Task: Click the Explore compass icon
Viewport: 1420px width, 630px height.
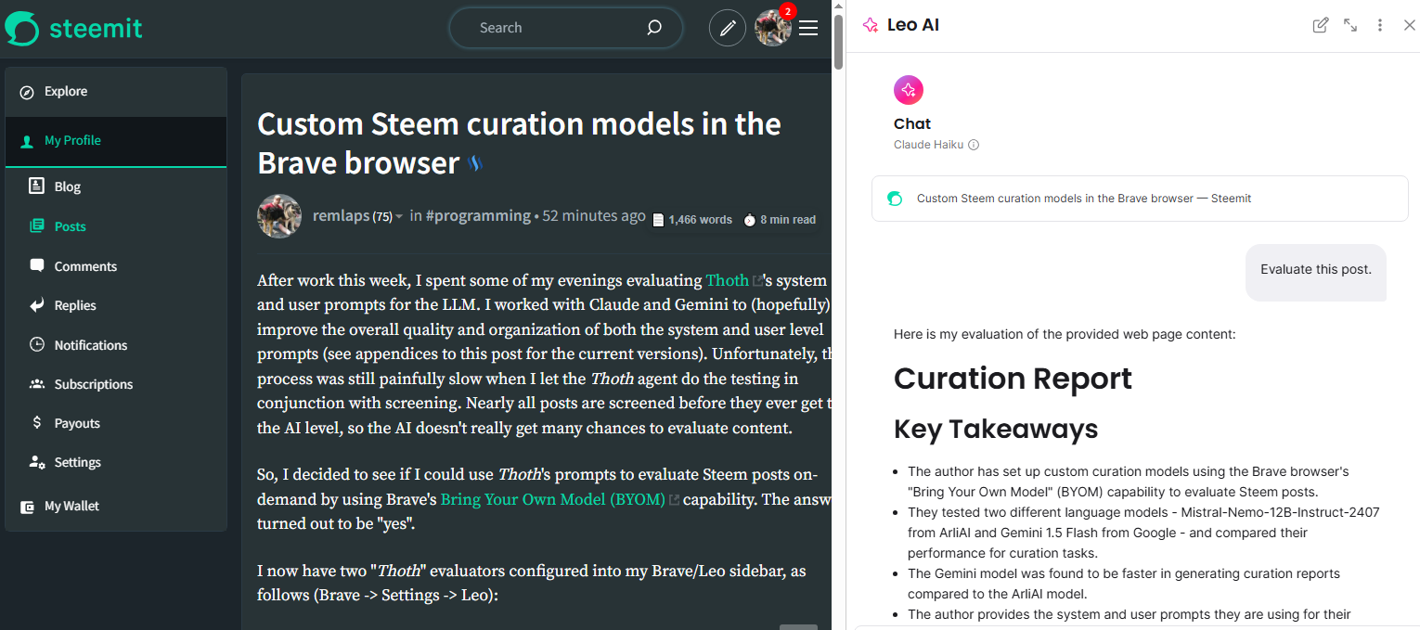Action: (x=27, y=92)
